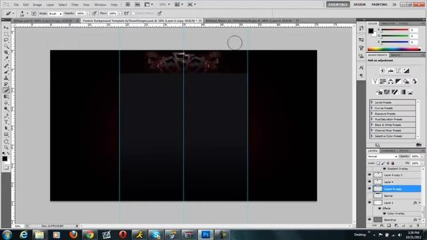Select the History Brush tool
Viewport: 427px width, 240px height.
click(x=6, y=84)
